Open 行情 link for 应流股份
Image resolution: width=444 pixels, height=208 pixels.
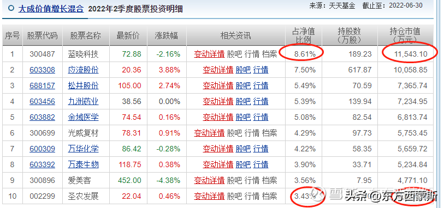261,70
